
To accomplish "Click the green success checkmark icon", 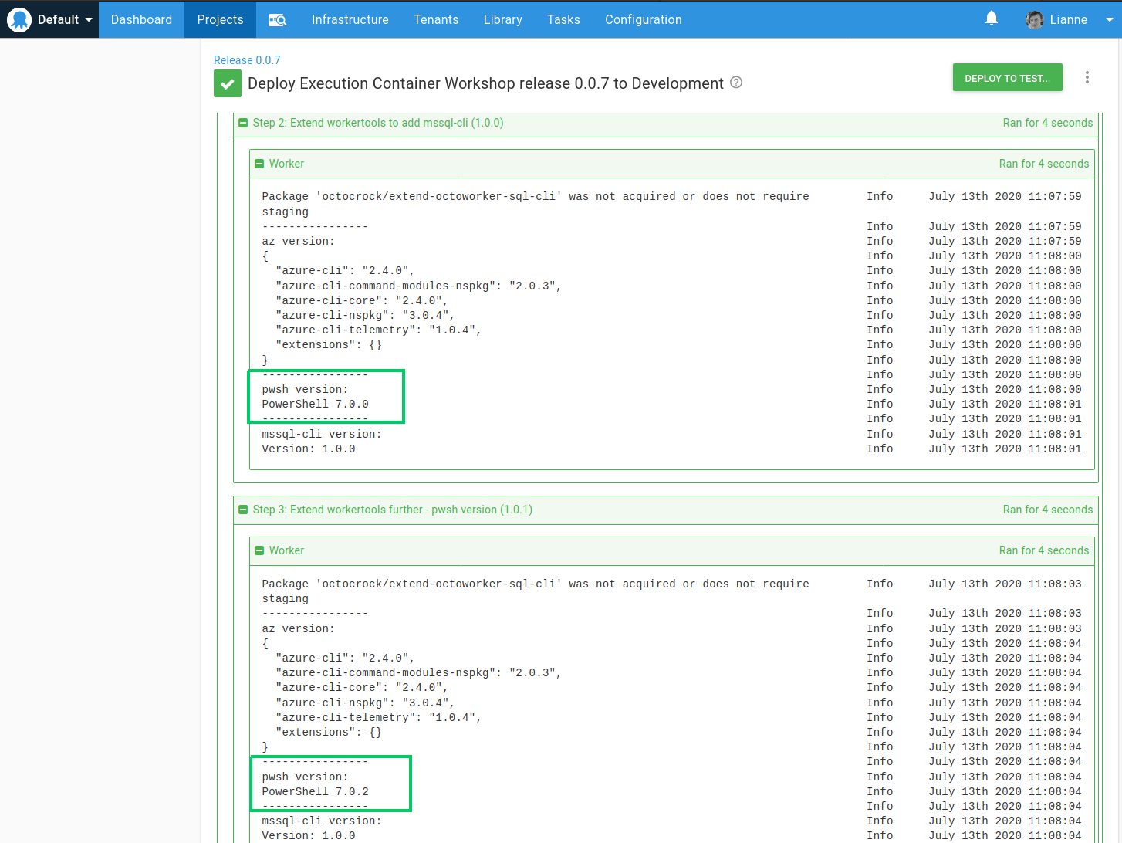I will click(x=227, y=84).
